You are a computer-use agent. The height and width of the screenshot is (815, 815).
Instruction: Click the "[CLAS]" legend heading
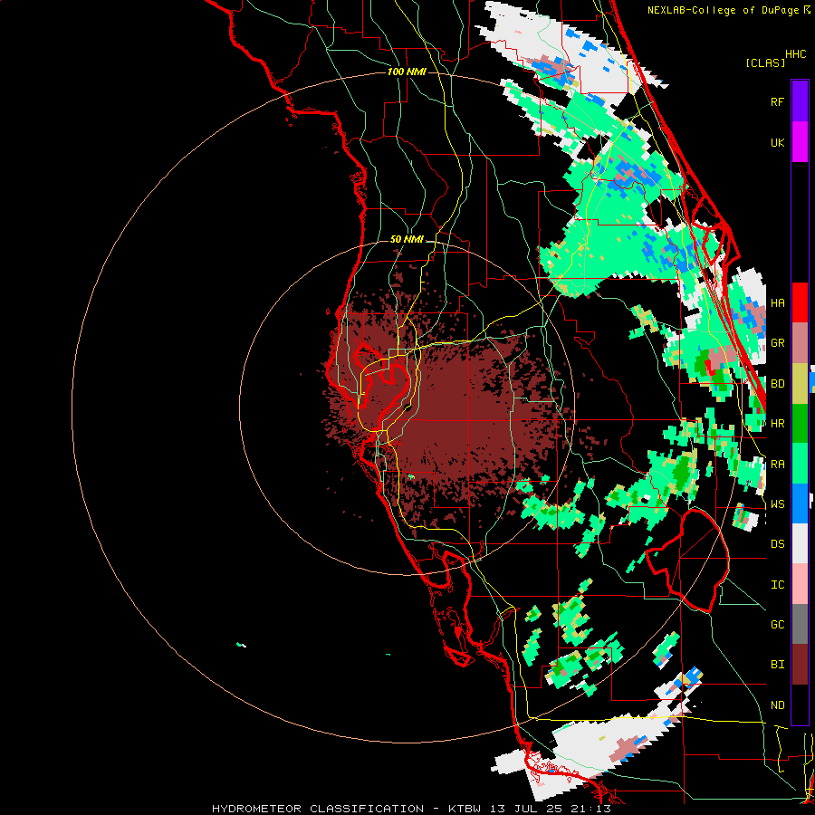click(765, 63)
